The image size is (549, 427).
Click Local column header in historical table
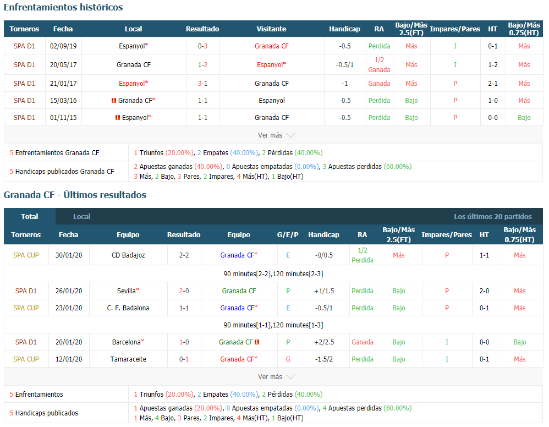(x=133, y=29)
